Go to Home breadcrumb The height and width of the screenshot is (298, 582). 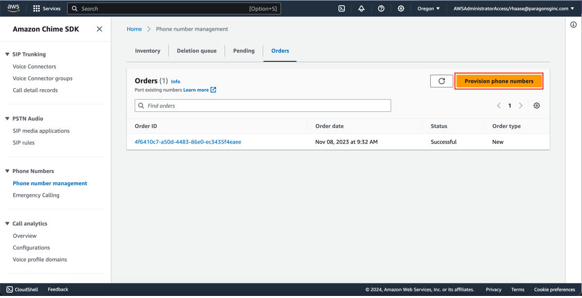click(x=134, y=29)
